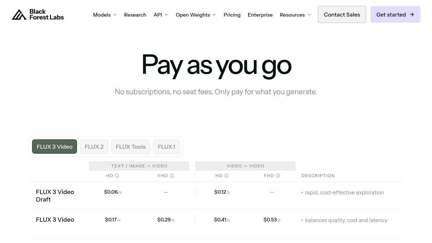Click the Contact Sales button
Image resolution: width=432 pixels, height=243 pixels.
(x=342, y=14)
